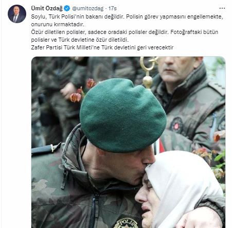Click the text 'onurunu kırmaktadır.'
Screen dimensions: 232x228
point(58,24)
